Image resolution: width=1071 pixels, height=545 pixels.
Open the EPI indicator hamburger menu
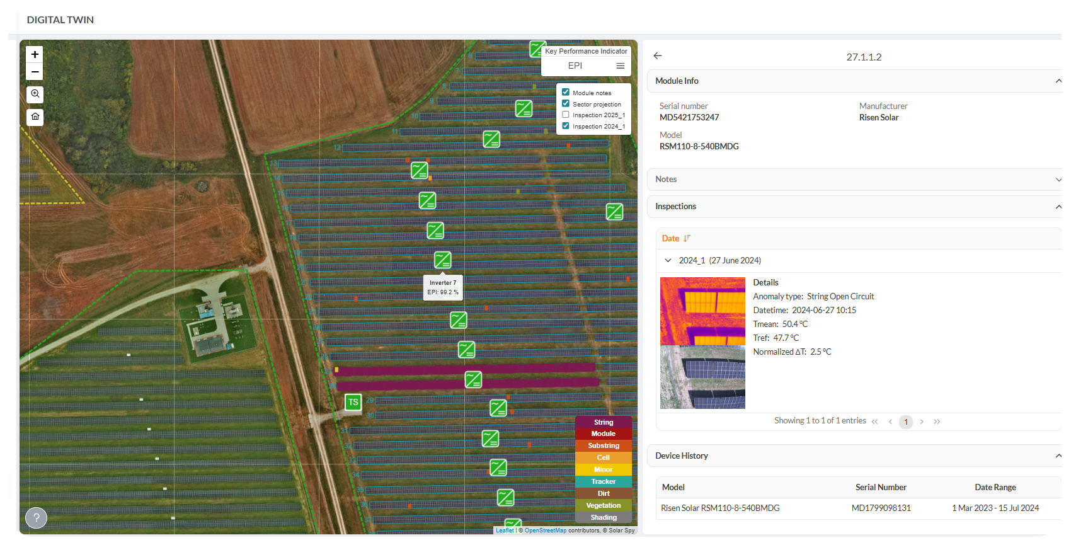click(x=620, y=66)
